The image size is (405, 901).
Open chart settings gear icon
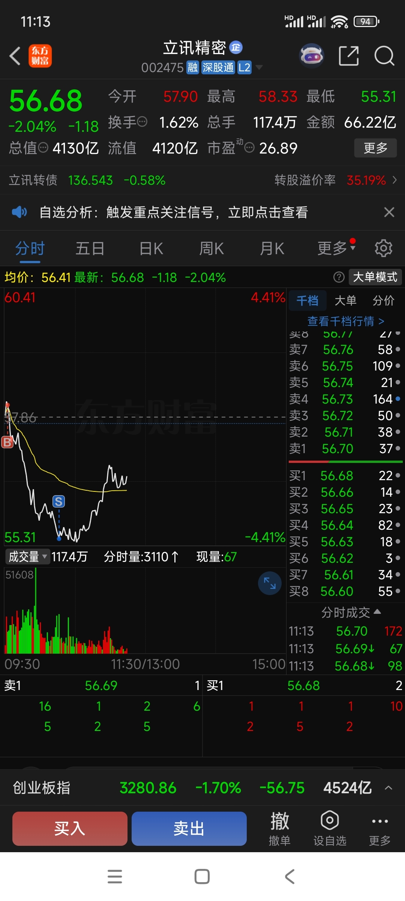tap(384, 248)
